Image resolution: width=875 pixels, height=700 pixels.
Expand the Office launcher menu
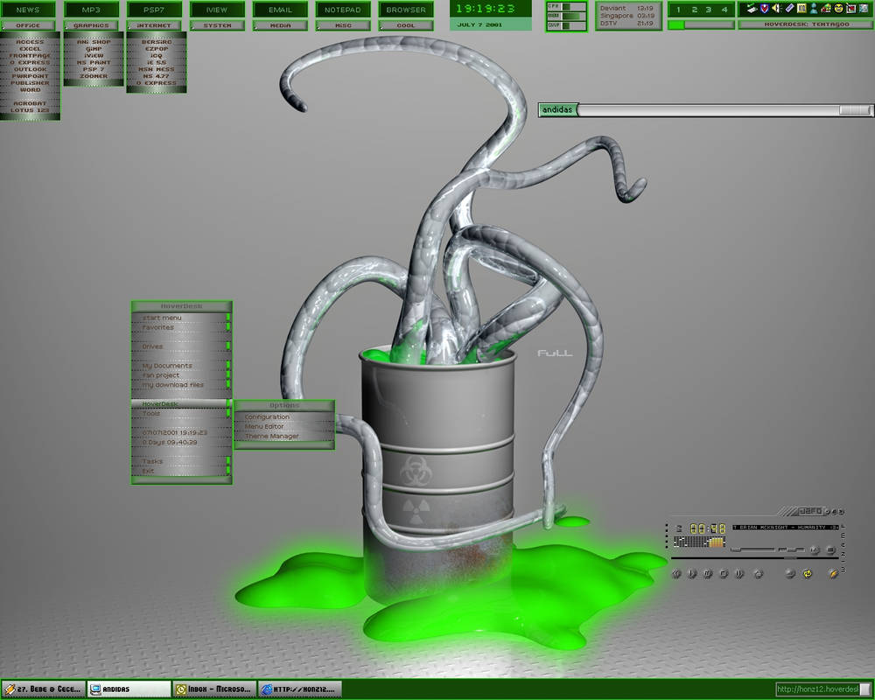28,25
